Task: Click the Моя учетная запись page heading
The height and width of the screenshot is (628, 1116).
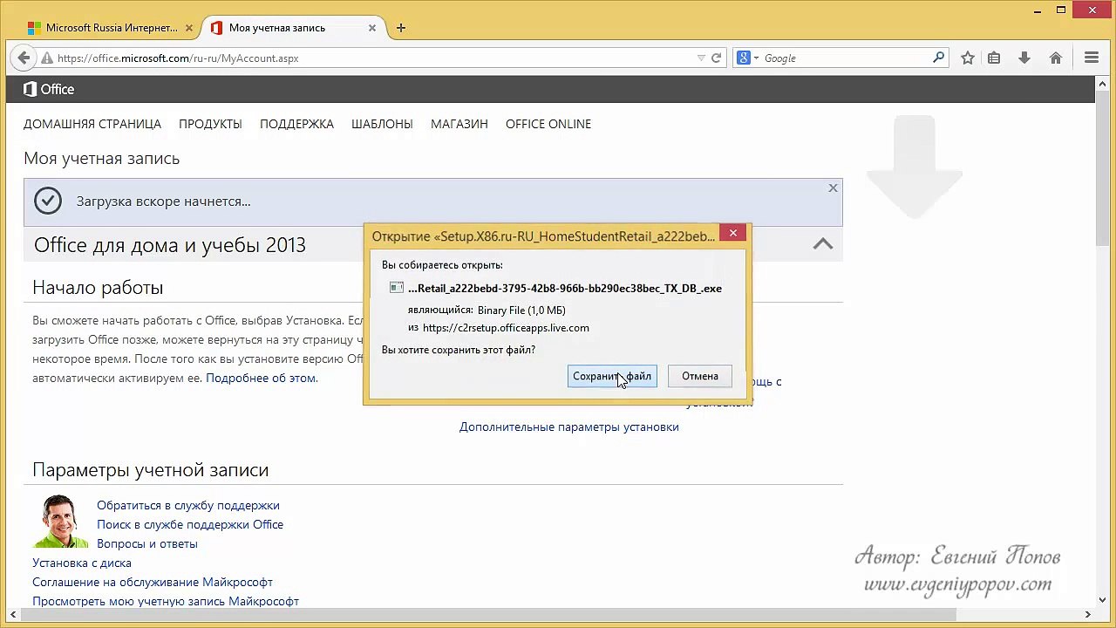Action: click(101, 159)
